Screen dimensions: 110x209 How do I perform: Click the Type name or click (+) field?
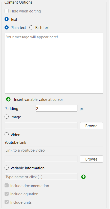tap(41, 176)
